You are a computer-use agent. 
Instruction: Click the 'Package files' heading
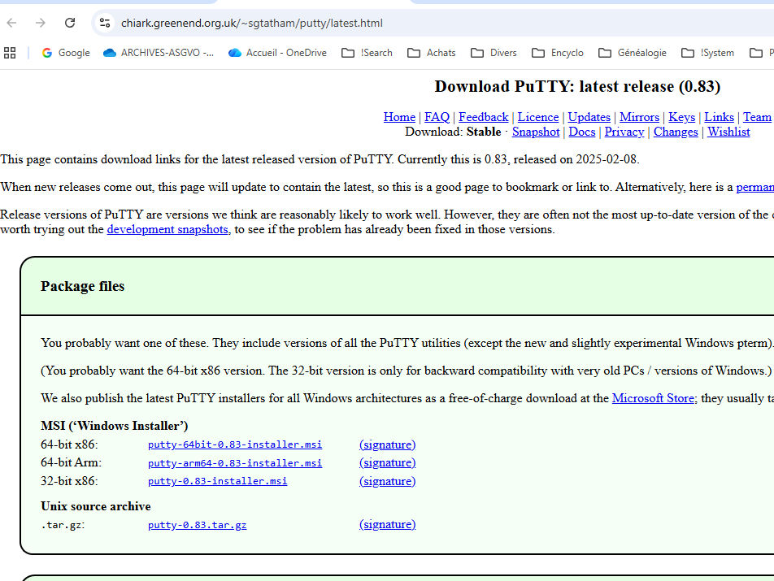(x=82, y=286)
